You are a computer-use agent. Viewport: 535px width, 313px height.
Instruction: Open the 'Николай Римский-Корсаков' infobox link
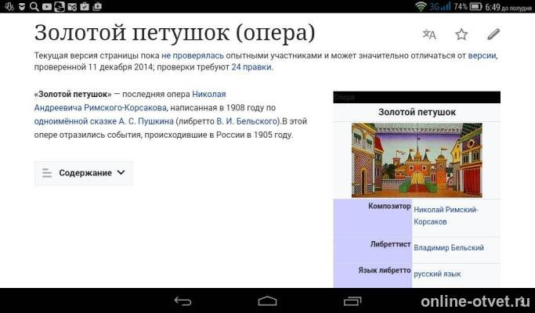pos(446,215)
